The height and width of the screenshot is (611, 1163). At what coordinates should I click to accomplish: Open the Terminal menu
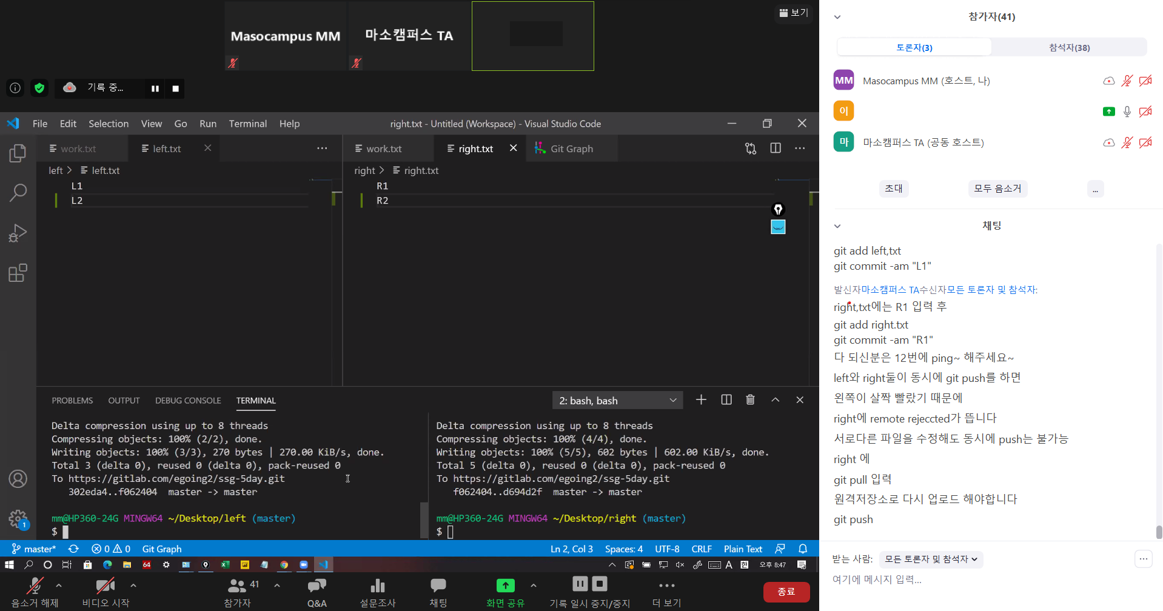pos(247,124)
